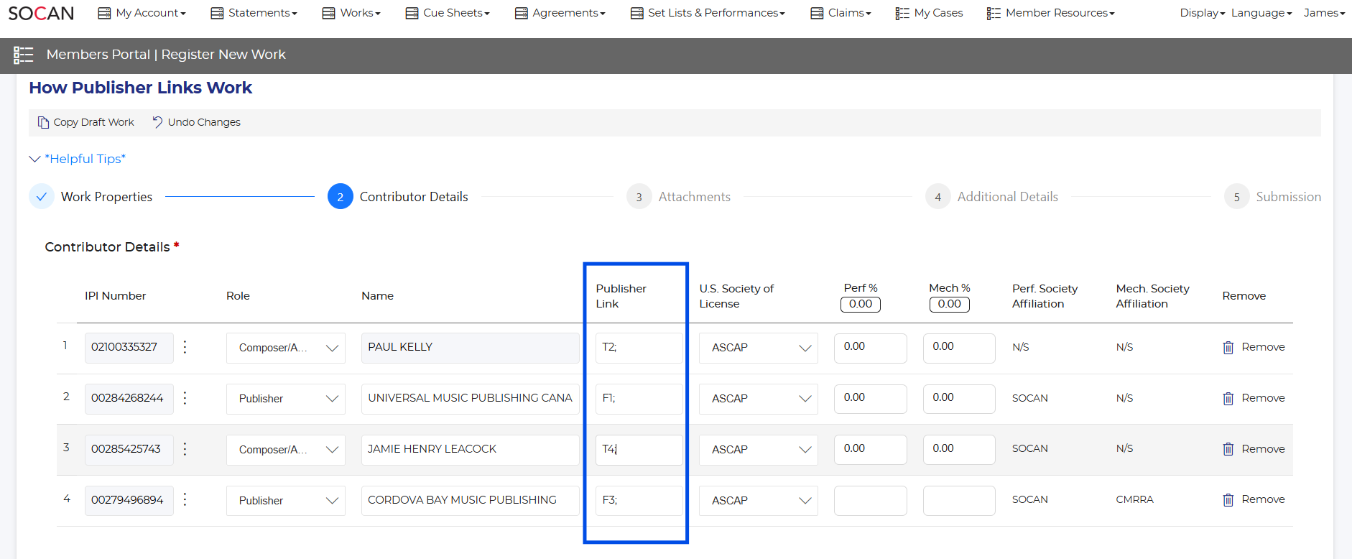Image resolution: width=1352 pixels, height=559 pixels.
Task: Click Publisher Link field containing F3;
Action: tap(639, 501)
